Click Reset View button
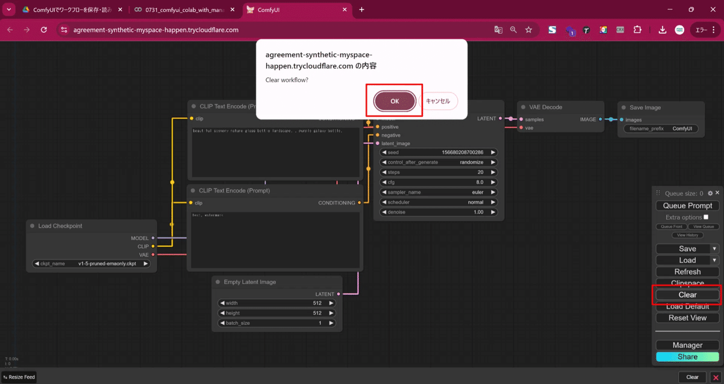724x384 pixels. [x=688, y=318]
